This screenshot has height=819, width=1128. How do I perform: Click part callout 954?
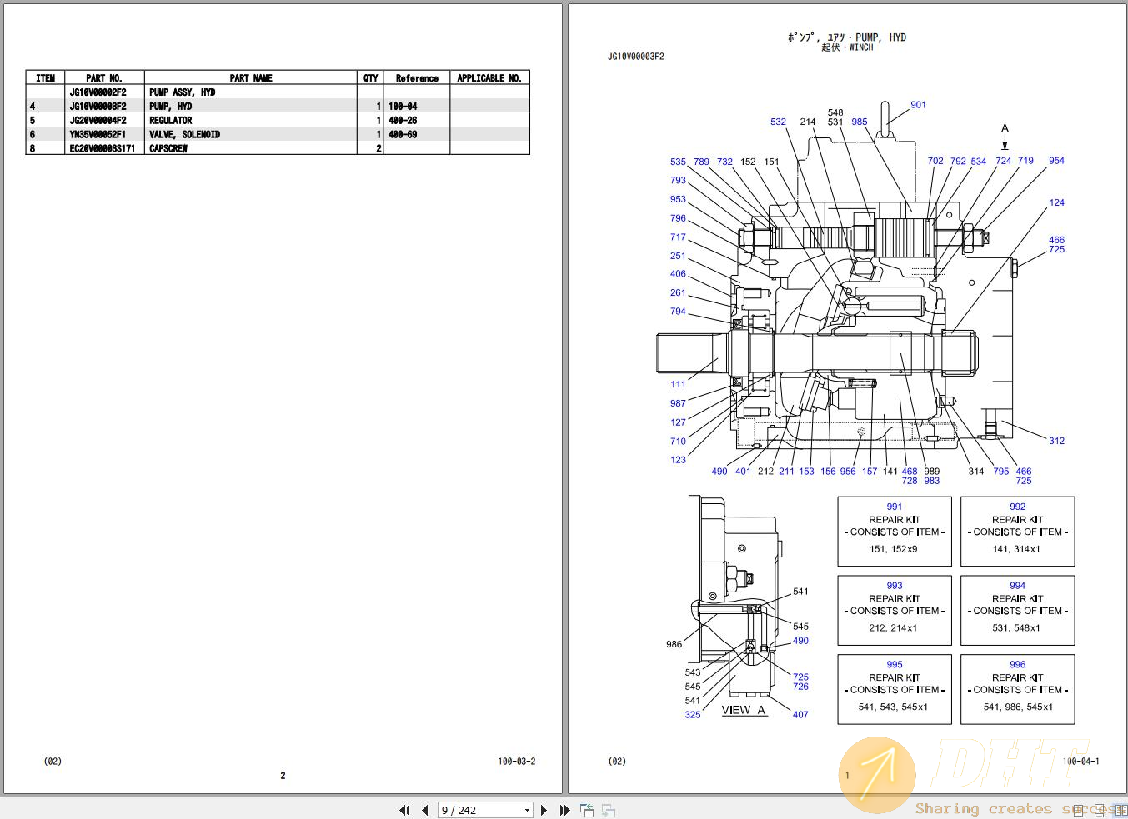coord(1056,161)
